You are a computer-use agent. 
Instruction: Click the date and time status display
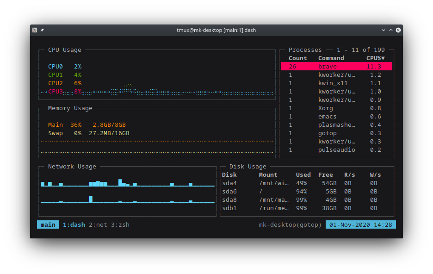click(361, 225)
